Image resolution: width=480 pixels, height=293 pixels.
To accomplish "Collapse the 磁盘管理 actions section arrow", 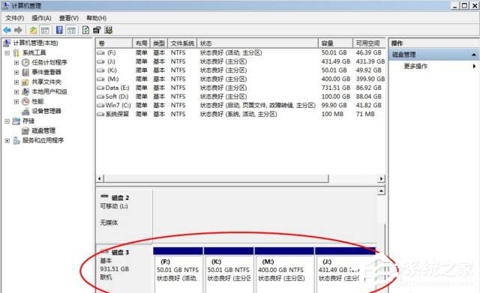I will [x=474, y=55].
